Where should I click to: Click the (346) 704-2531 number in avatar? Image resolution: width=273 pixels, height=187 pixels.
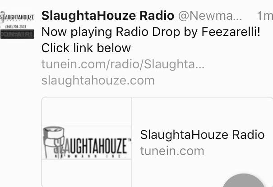(16, 27)
